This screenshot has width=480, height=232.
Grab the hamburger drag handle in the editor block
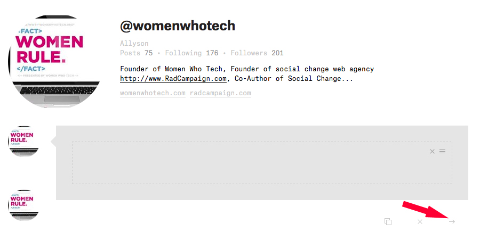pos(442,152)
